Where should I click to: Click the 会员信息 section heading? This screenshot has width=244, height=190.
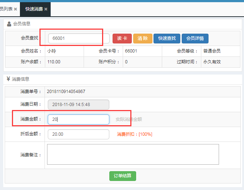click(x=22, y=24)
